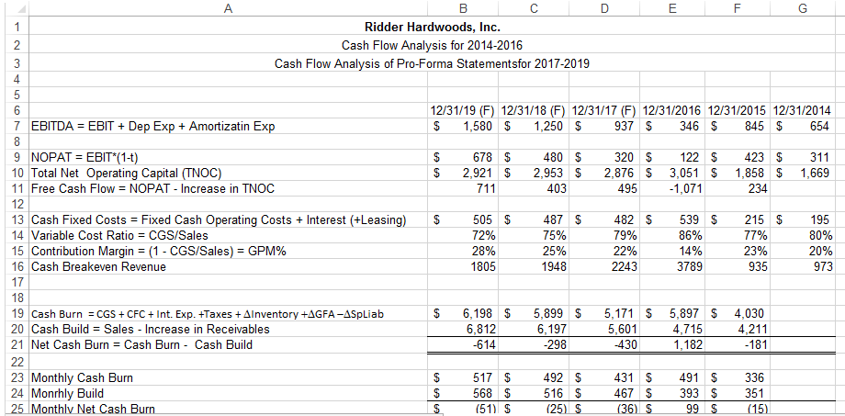Select Cash Breakeven Revenue value 1805
The image size is (845, 416).
(463, 266)
